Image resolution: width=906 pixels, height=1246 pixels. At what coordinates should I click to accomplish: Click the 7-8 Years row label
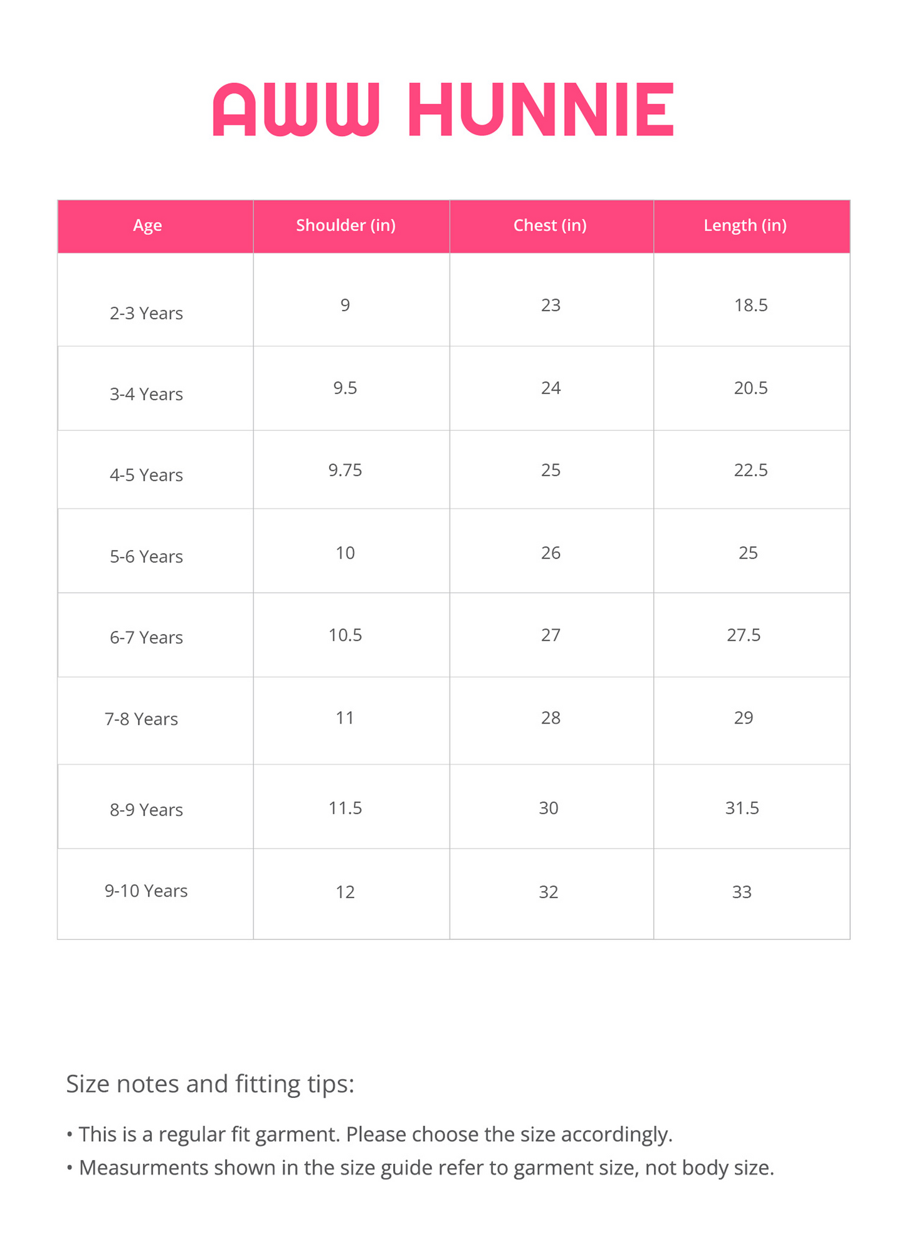point(141,719)
